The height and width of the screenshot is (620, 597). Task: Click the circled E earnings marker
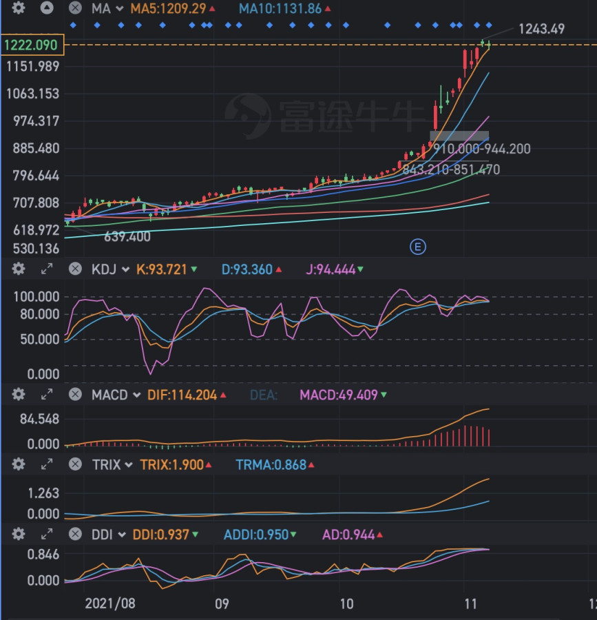[x=417, y=247]
